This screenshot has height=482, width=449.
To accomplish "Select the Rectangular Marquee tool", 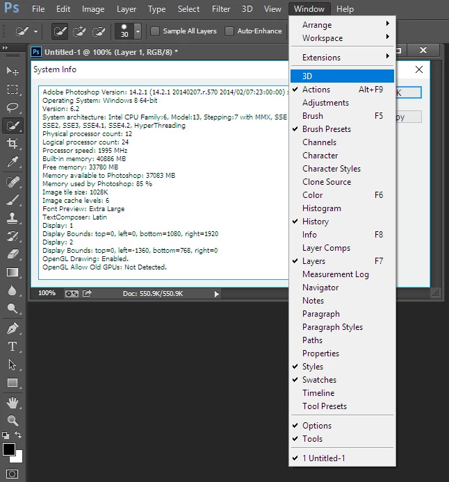I will tap(13, 89).
